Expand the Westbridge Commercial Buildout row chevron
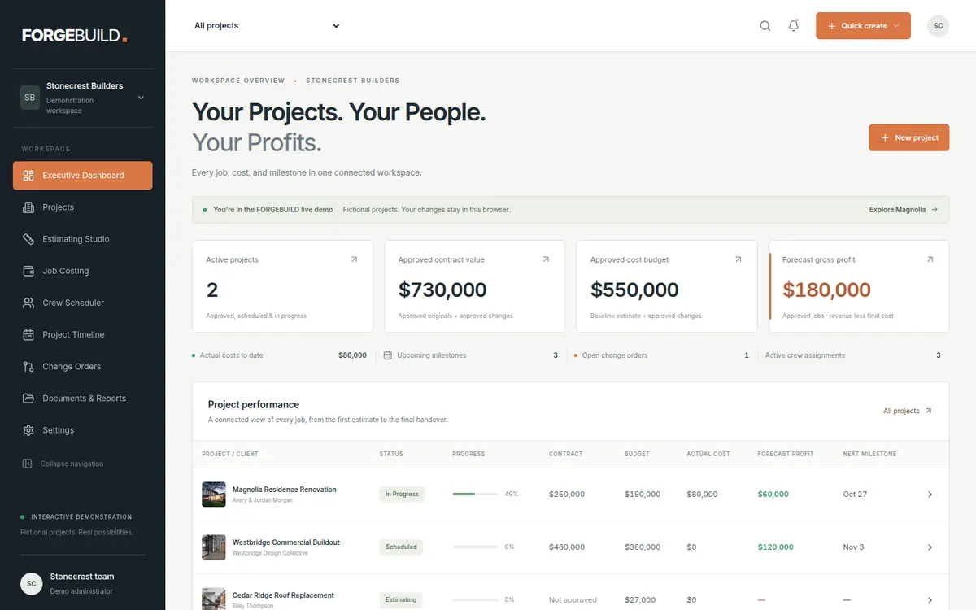The image size is (976, 610). pos(930,547)
